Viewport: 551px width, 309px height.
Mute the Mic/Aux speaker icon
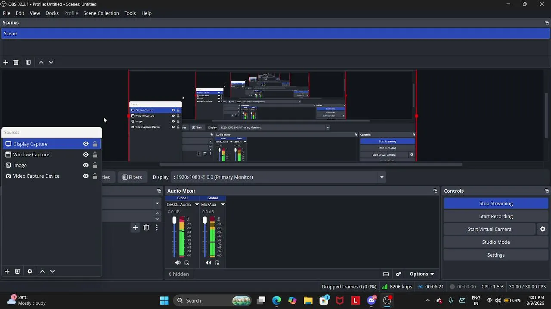208,263
